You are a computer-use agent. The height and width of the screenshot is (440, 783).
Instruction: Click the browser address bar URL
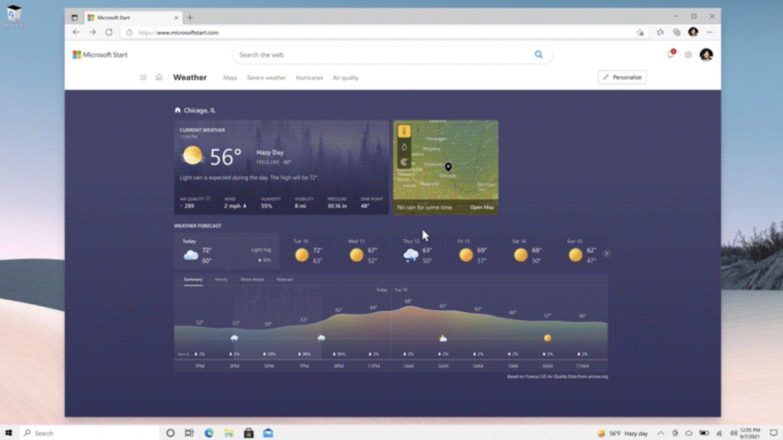click(178, 32)
